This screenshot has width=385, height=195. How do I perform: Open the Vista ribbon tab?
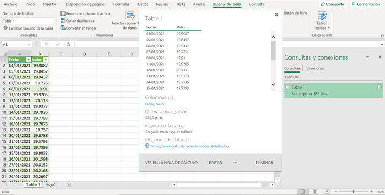click(181, 4)
